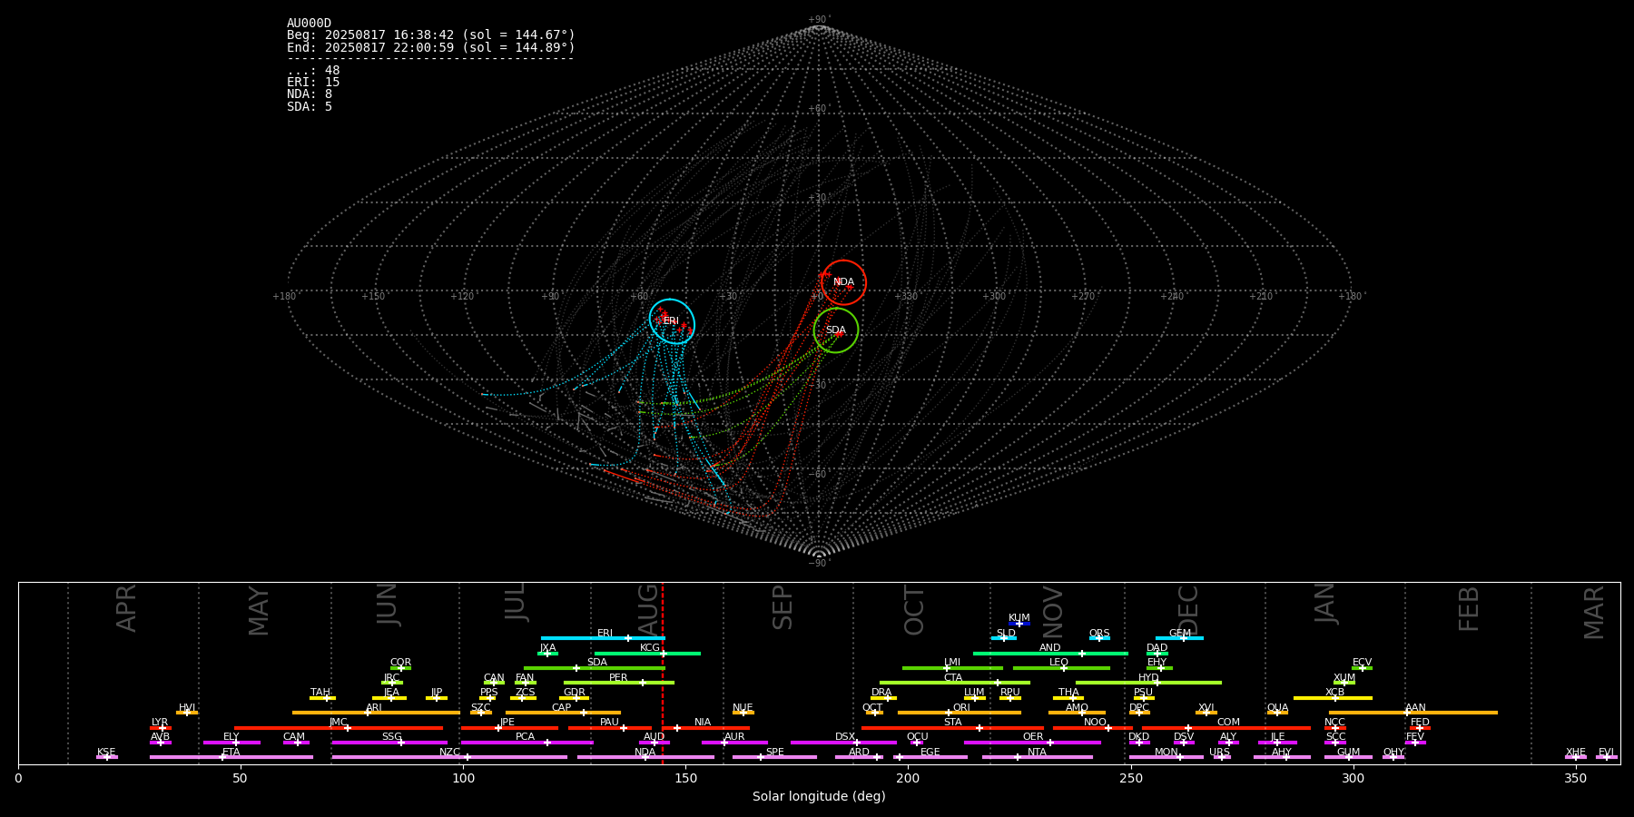
Task: Click the green SDA radiant circle on sky map
Action: [x=836, y=330]
